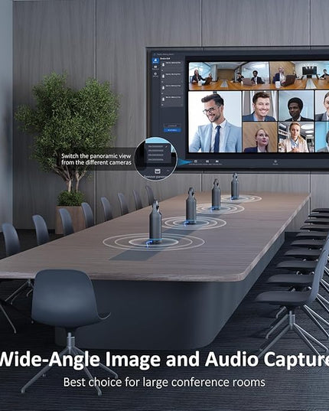Select the panoramic conference room video strip
Screen dimensions: 329x411
(259, 76)
